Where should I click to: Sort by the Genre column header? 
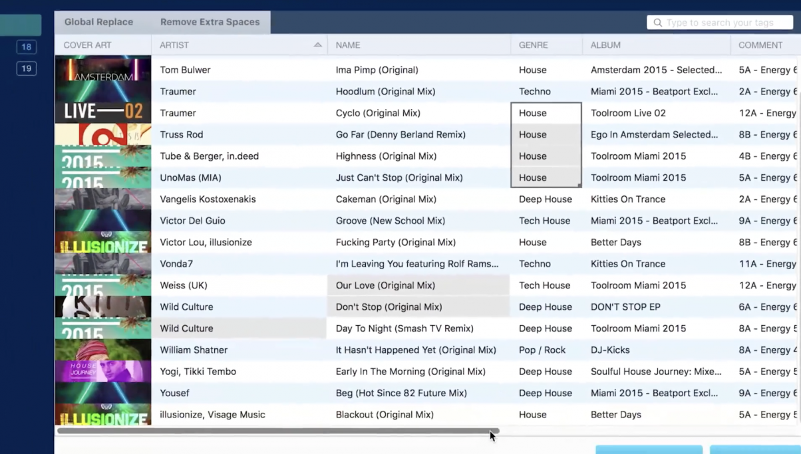(x=534, y=45)
